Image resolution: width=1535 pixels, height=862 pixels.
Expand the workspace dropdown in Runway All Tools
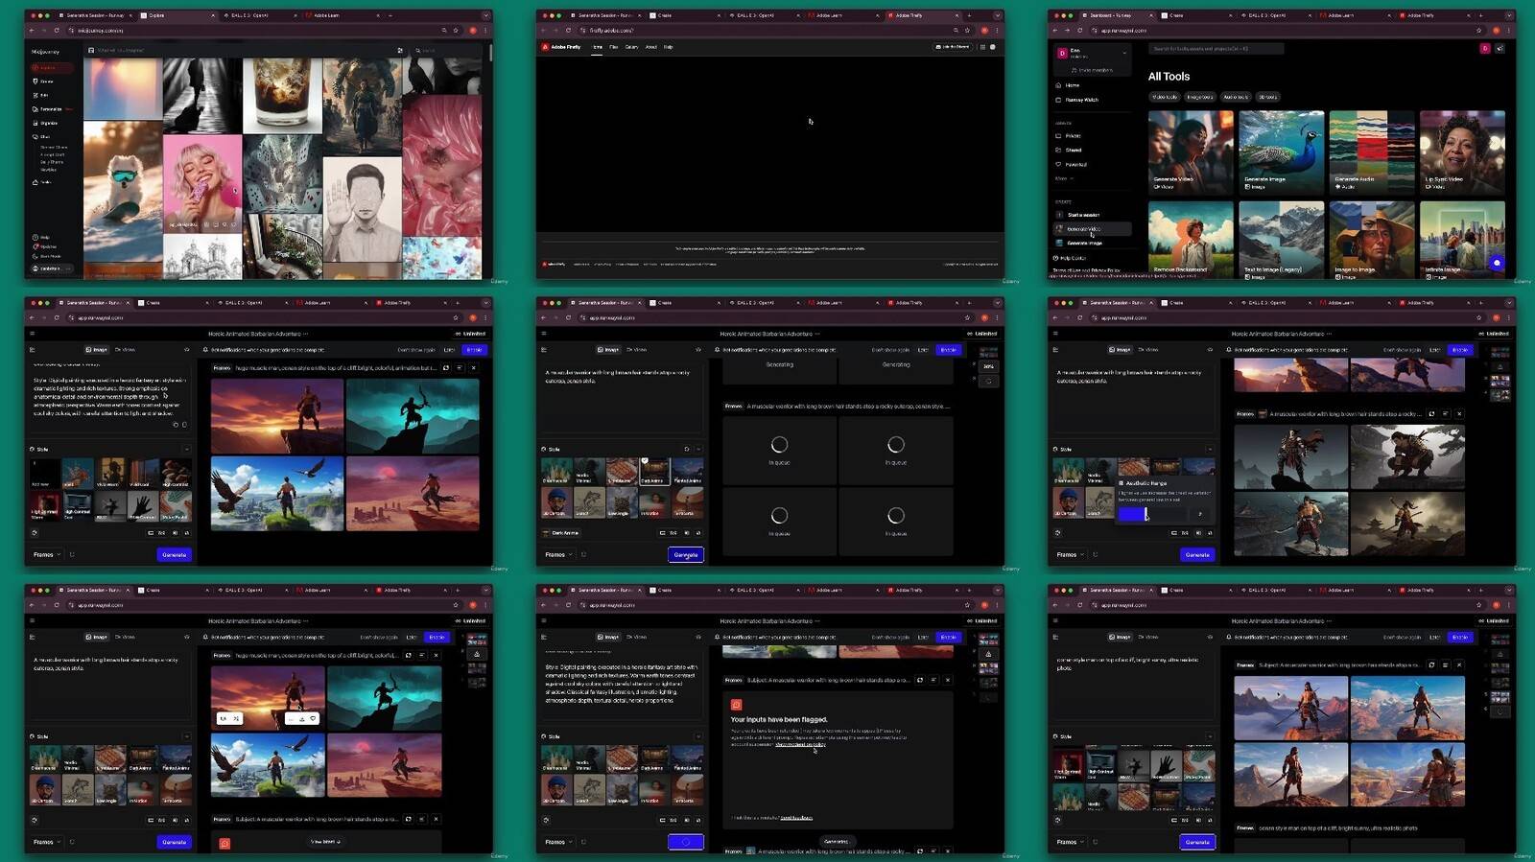[1124, 53]
